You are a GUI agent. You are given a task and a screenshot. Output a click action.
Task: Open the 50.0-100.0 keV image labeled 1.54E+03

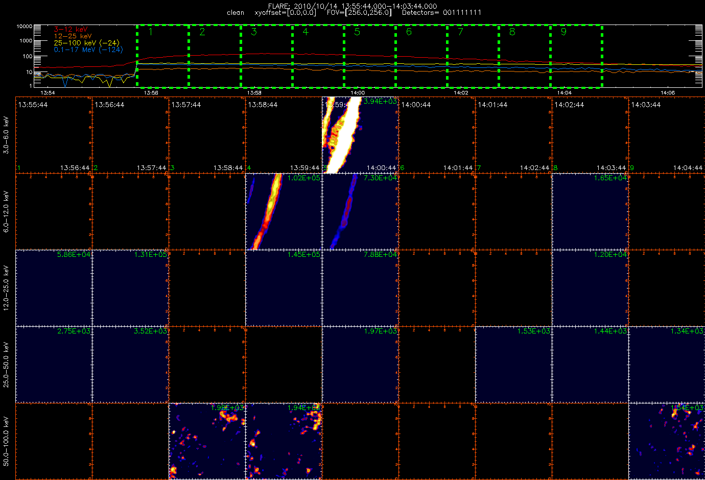pos(667,441)
